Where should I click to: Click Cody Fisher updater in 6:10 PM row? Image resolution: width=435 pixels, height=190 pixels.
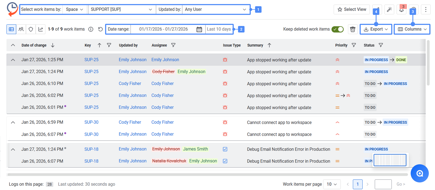[130, 84]
